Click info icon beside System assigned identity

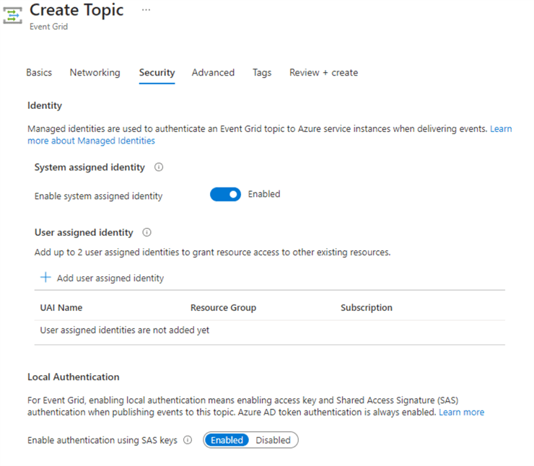click(159, 167)
